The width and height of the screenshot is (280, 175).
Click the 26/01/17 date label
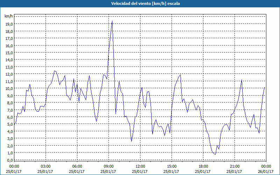[x=266, y=171]
